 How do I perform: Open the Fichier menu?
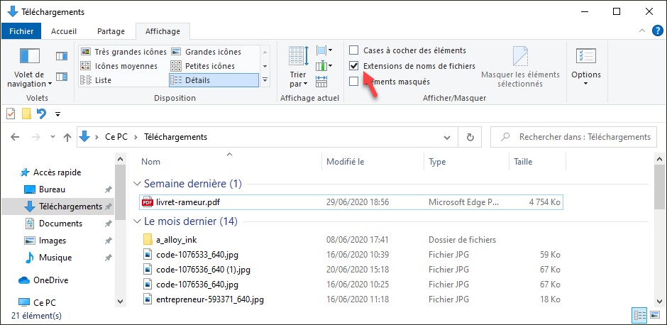21,31
